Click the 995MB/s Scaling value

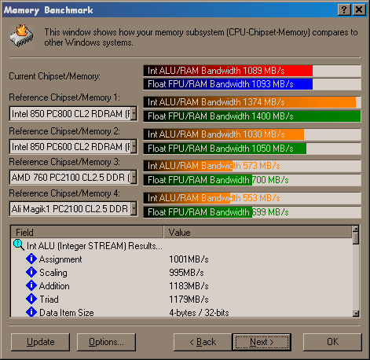[186, 273]
